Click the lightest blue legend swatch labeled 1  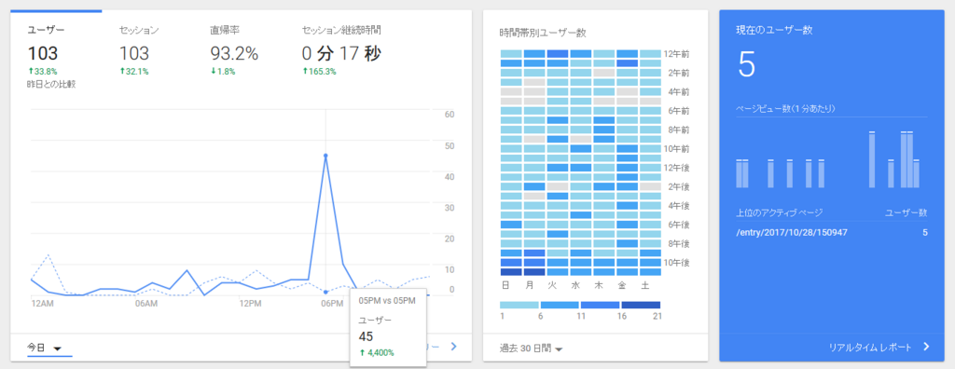click(519, 305)
